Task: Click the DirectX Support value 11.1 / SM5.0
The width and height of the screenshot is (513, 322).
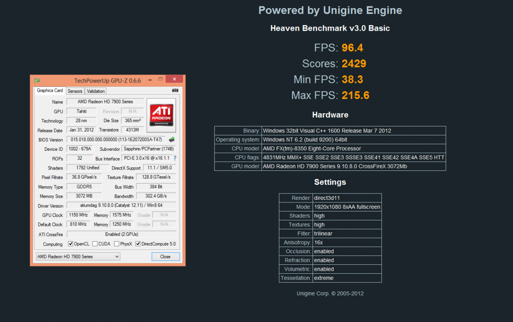Action: [159, 168]
